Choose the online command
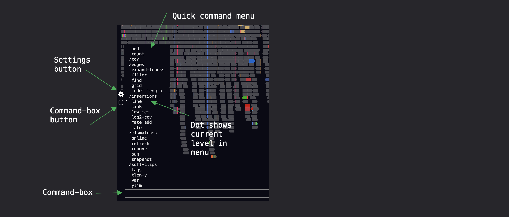This screenshot has height=217, width=509. [139, 138]
